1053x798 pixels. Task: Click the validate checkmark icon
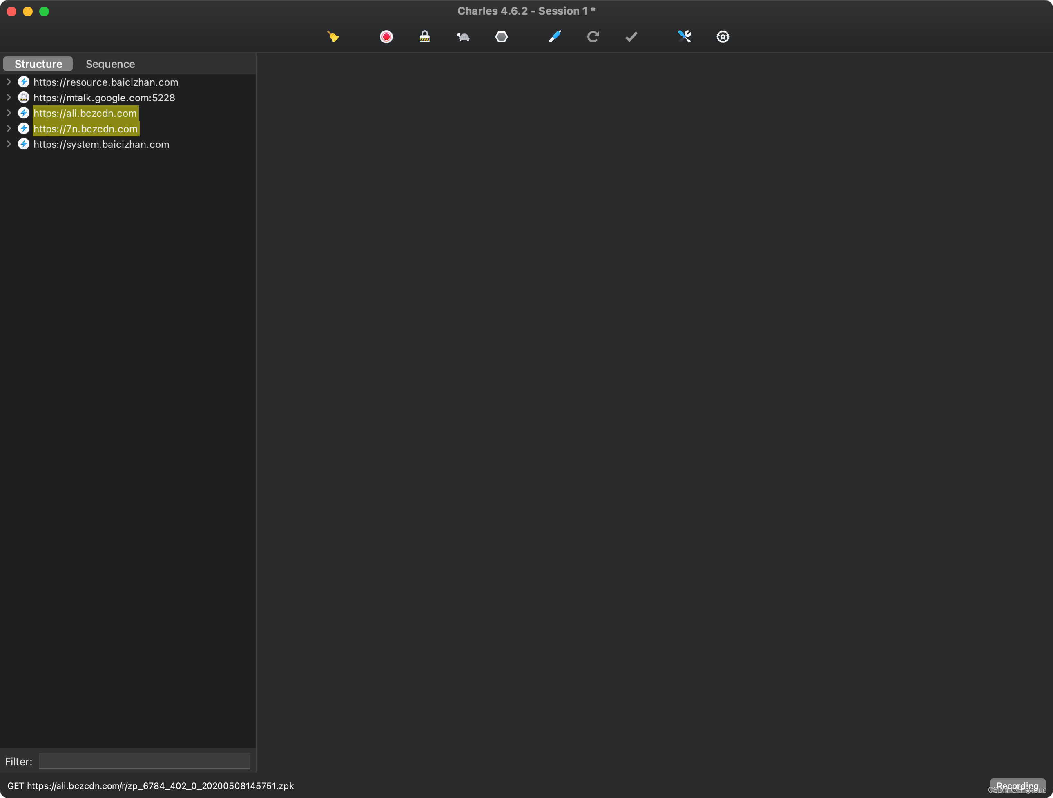point(631,37)
